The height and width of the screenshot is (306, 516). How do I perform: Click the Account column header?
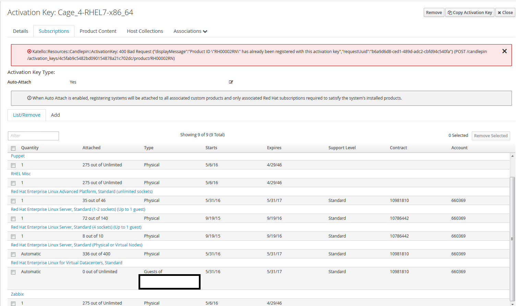click(x=459, y=148)
